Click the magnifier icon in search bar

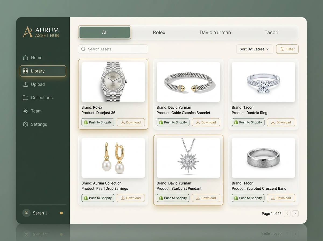pos(83,49)
